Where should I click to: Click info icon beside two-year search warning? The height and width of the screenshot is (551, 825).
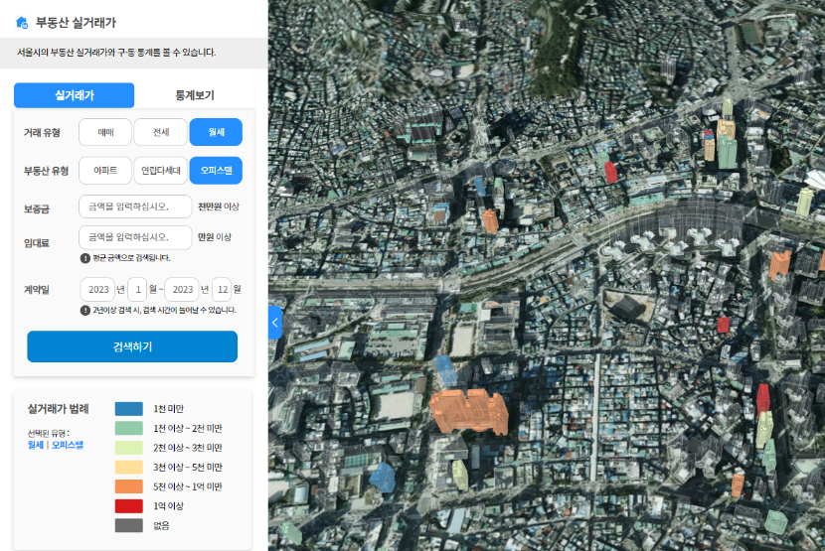pos(84,310)
